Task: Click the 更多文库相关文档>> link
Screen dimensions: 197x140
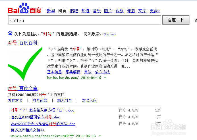Action: pyautogui.click(x=28, y=130)
